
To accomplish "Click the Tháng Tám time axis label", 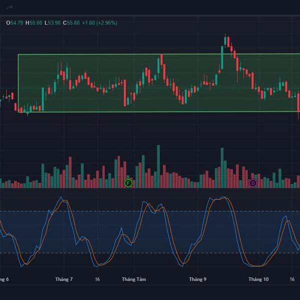I will pos(133,279).
